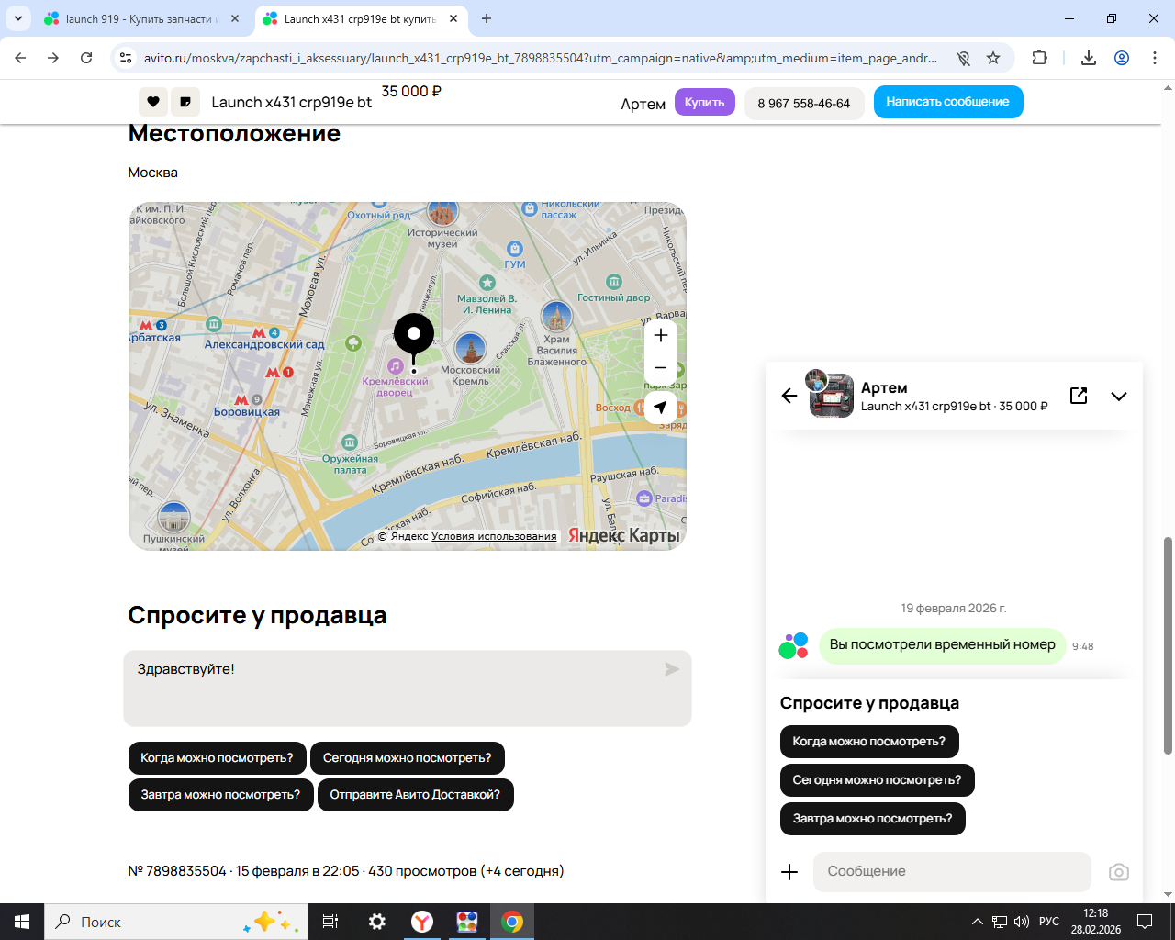Click phone number 8 967 558-46-64
This screenshot has width=1175, height=940.
pyautogui.click(x=804, y=103)
